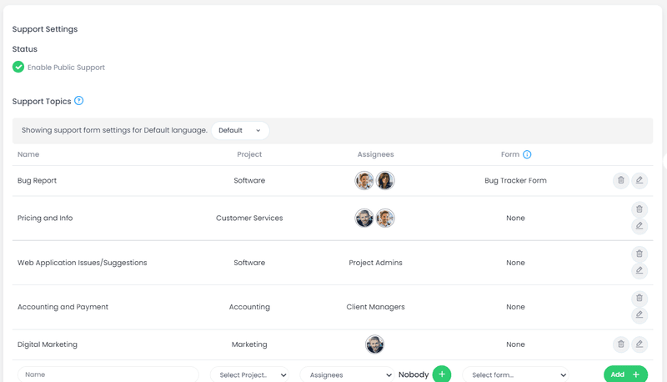Click Digital Marketing assignee avatar
The height and width of the screenshot is (382, 667).
375,344
